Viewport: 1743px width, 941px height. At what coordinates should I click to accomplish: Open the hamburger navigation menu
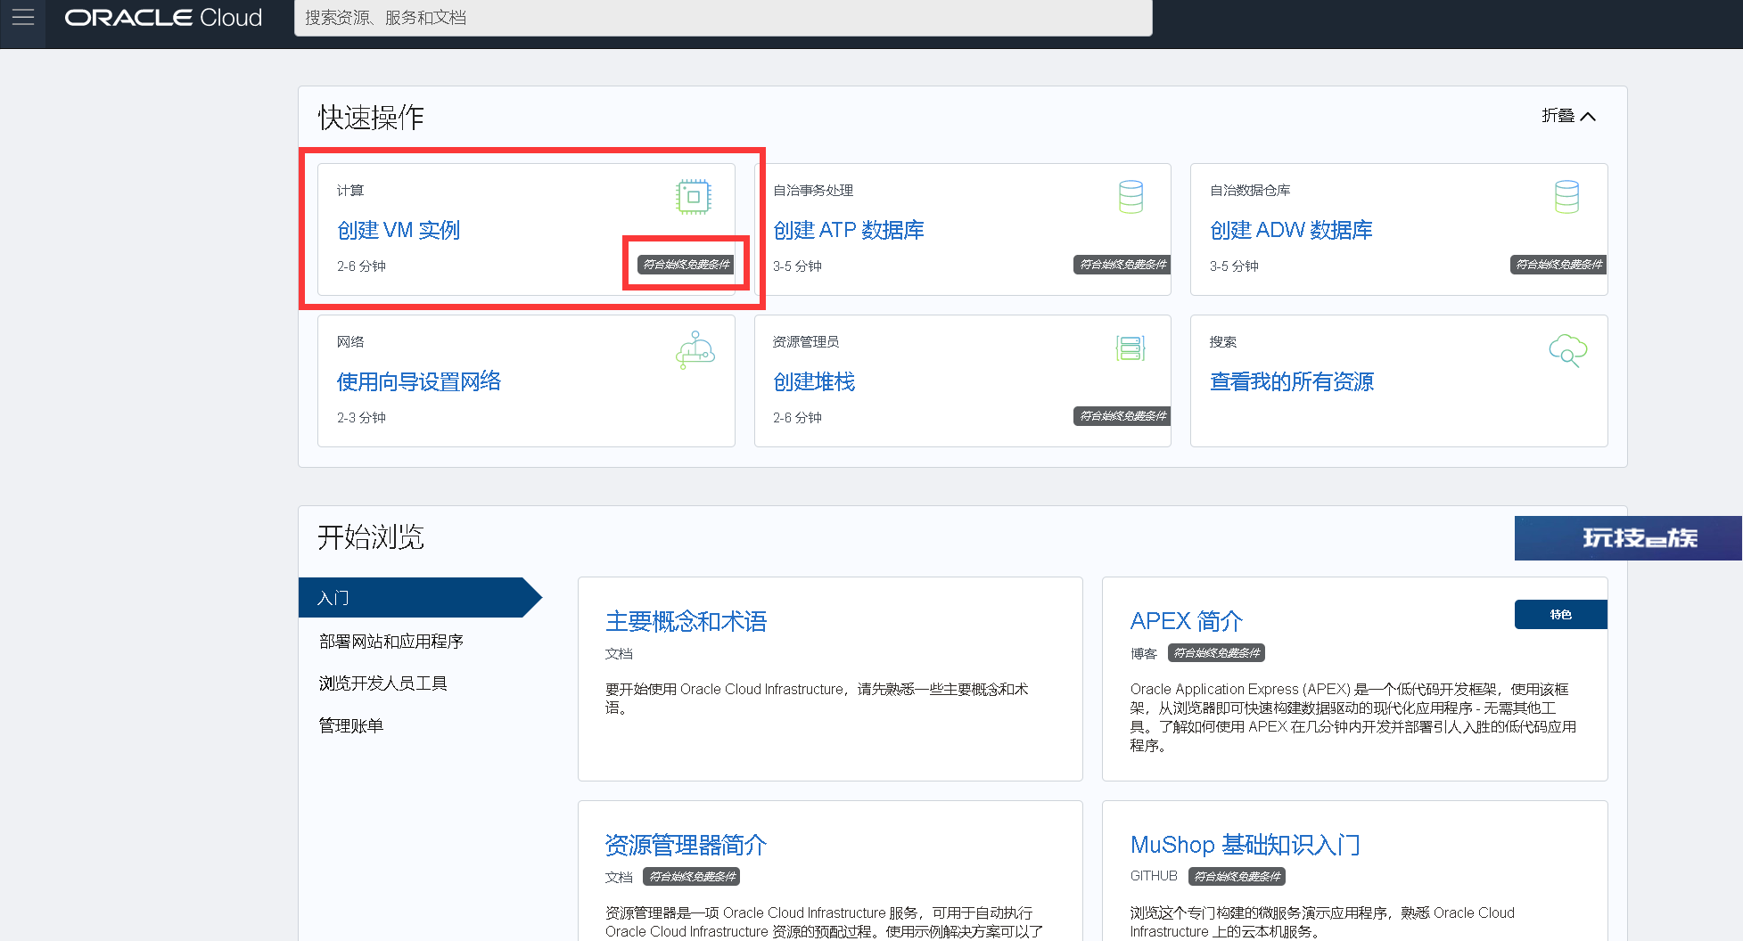pyautogui.click(x=23, y=18)
